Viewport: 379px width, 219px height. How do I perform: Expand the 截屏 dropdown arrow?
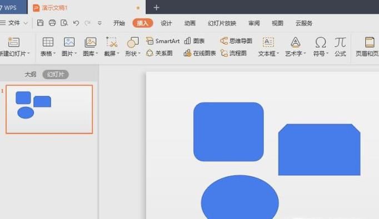tap(118, 53)
